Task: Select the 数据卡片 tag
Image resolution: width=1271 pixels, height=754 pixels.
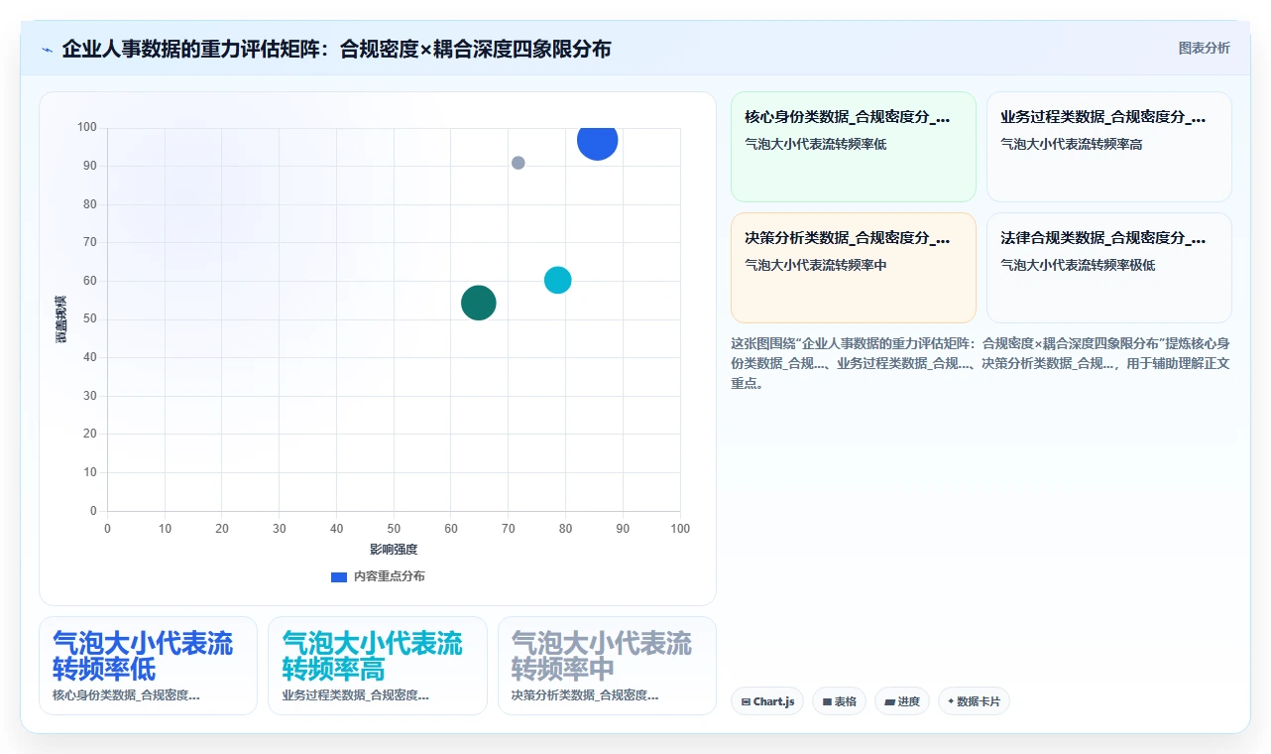Action: click(x=974, y=701)
